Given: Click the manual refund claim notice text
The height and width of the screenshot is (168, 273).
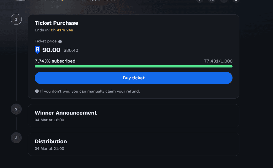Looking at the screenshot, I should (90, 91).
